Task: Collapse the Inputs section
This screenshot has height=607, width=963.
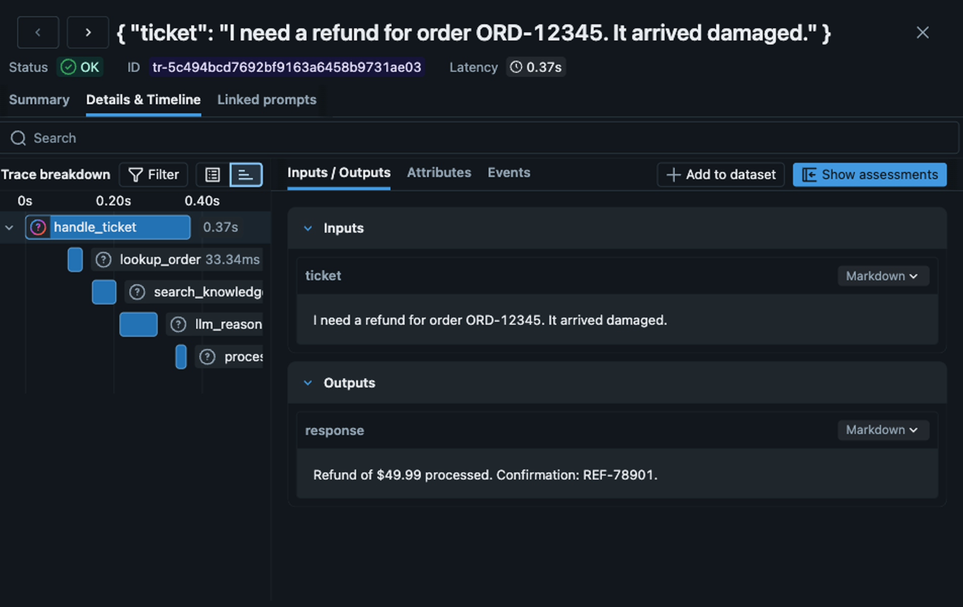Action: [x=308, y=229]
